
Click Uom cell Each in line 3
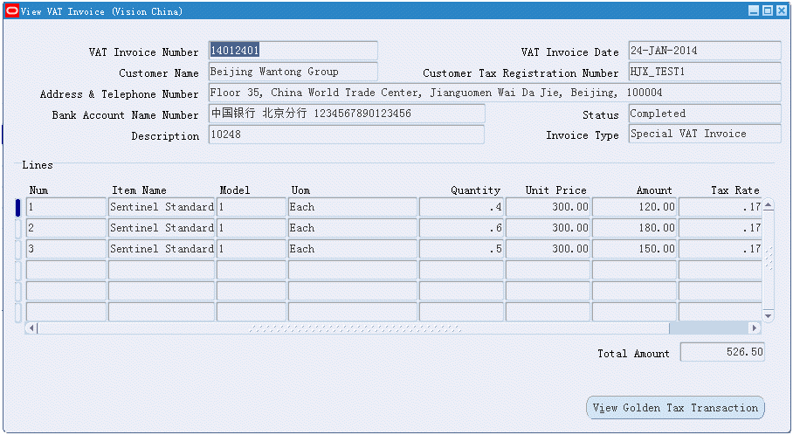coord(353,249)
